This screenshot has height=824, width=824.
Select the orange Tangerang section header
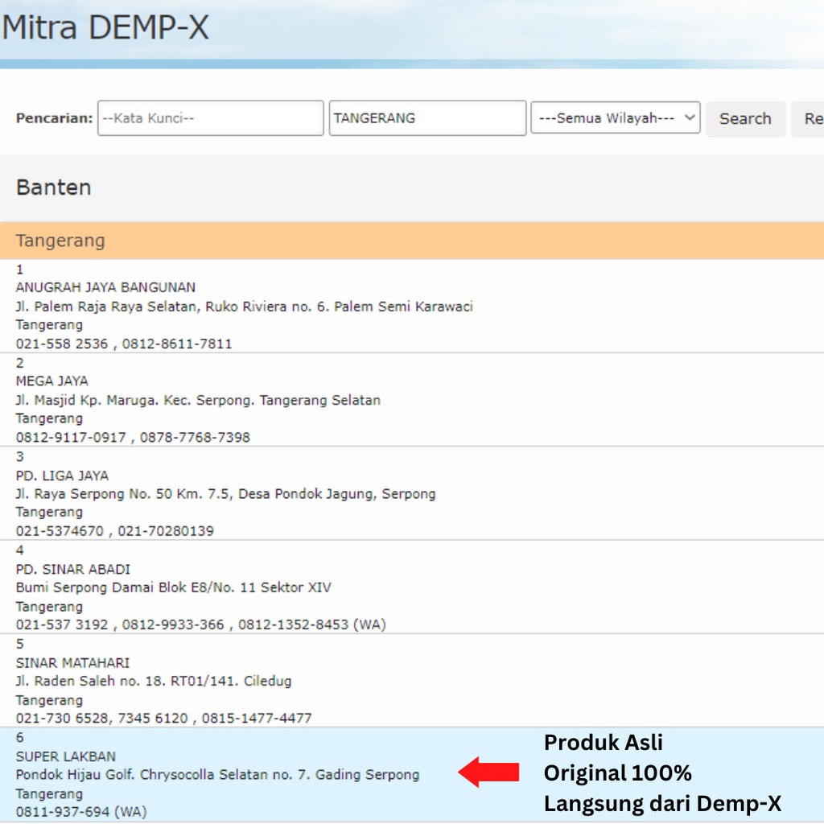61,241
